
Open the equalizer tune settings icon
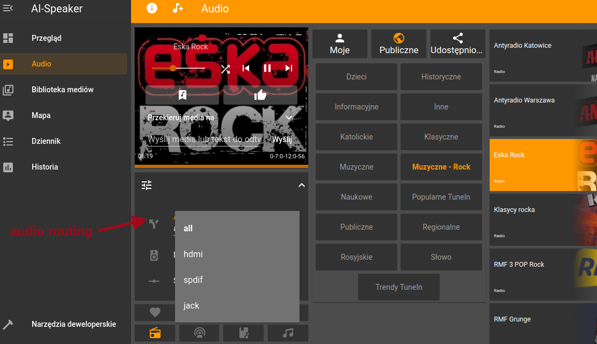[x=147, y=185]
